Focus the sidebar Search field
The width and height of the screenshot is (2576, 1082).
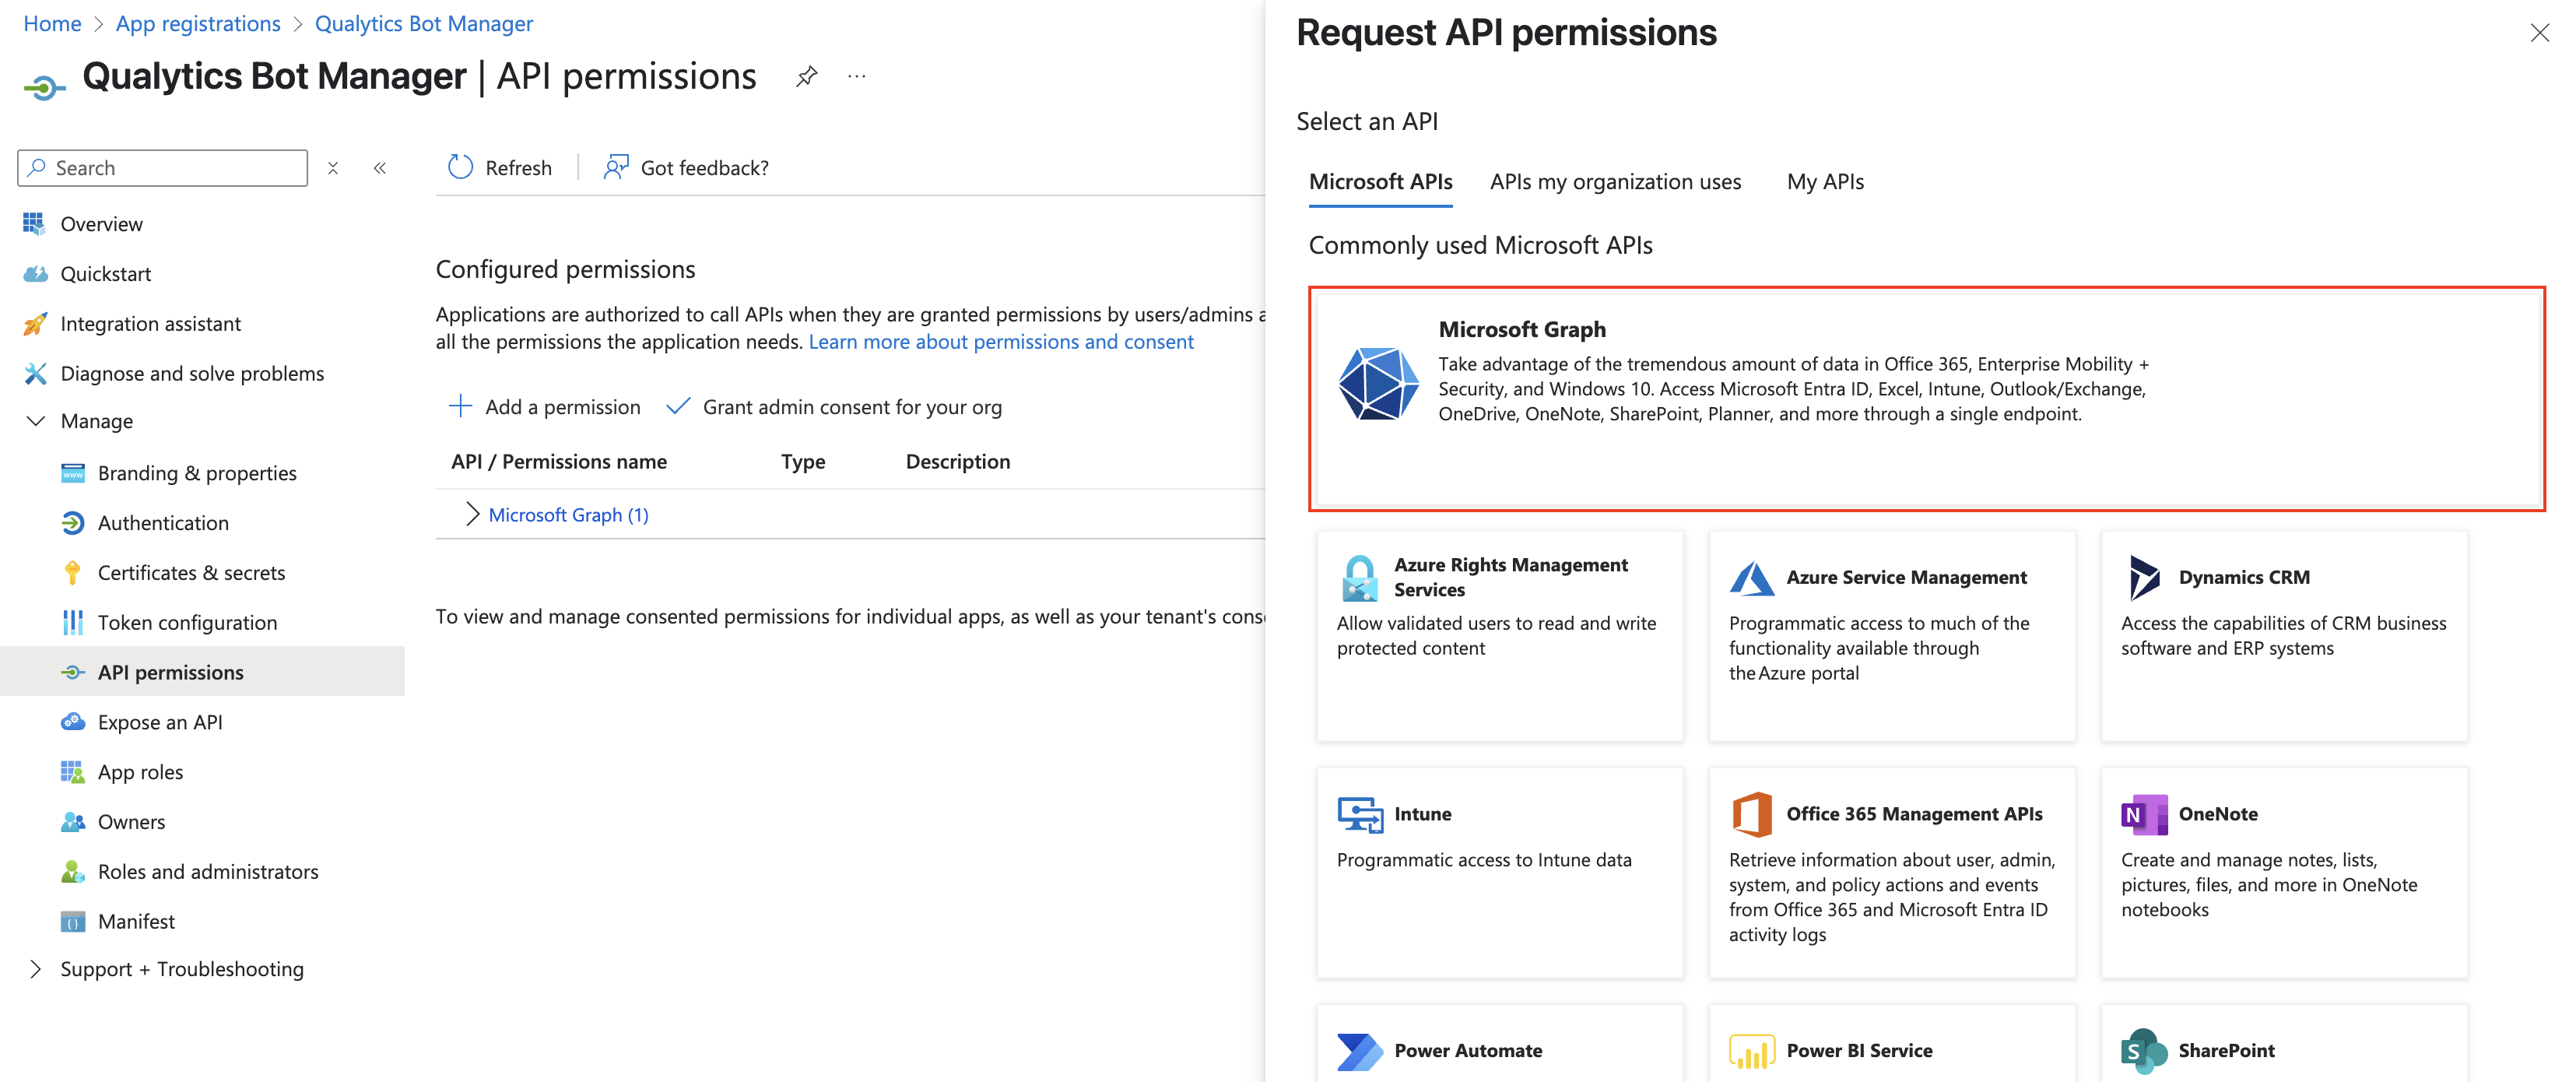[x=163, y=168]
